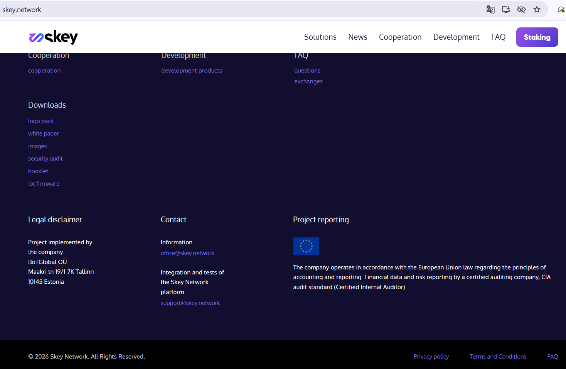The image size is (566, 369).
Task: Click the Skey logo in the header
Action: coord(53,37)
